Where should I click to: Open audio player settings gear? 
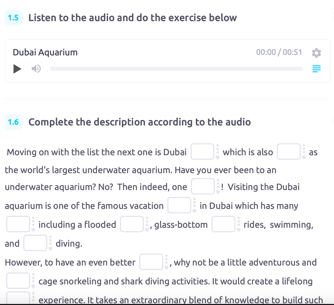point(316,53)
